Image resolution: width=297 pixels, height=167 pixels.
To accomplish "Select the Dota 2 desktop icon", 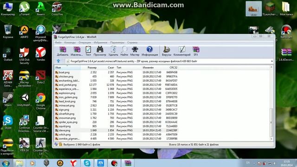I will (40, 77).
